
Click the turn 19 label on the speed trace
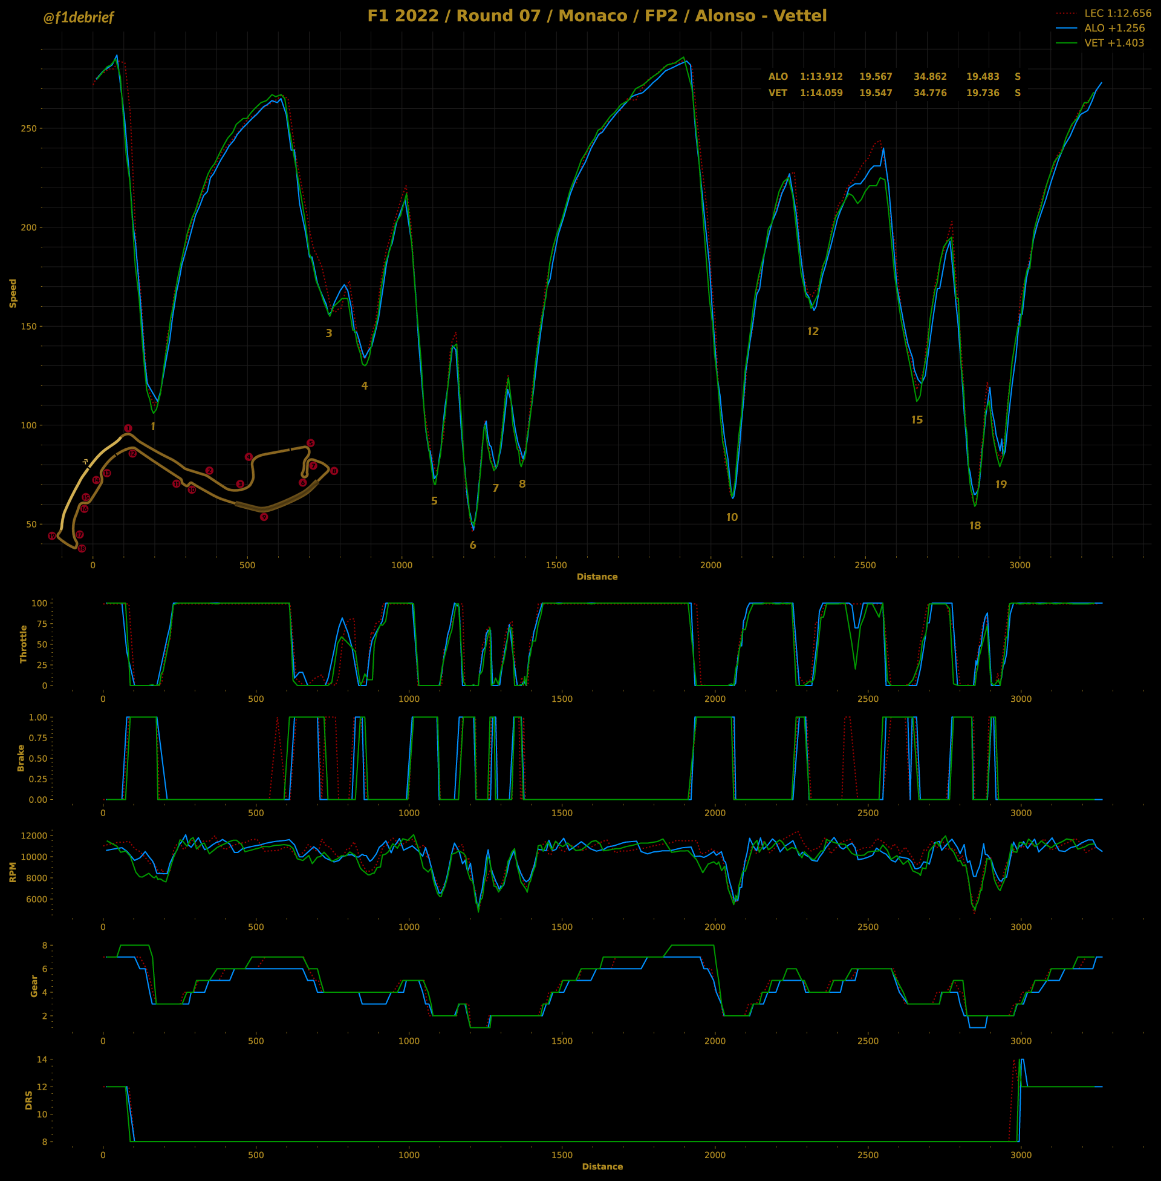pyautogui.click(x=1001, y=485)
